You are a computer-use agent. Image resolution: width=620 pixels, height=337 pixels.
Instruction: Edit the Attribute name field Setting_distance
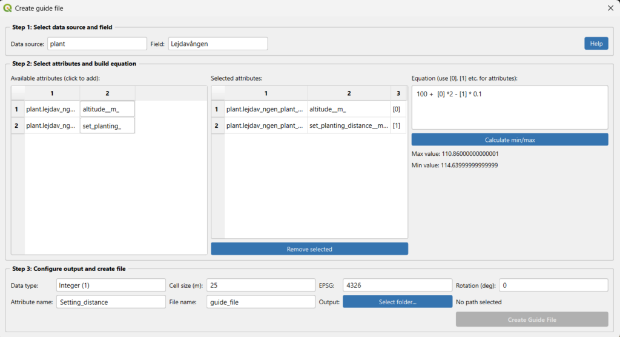coord(110,302)
